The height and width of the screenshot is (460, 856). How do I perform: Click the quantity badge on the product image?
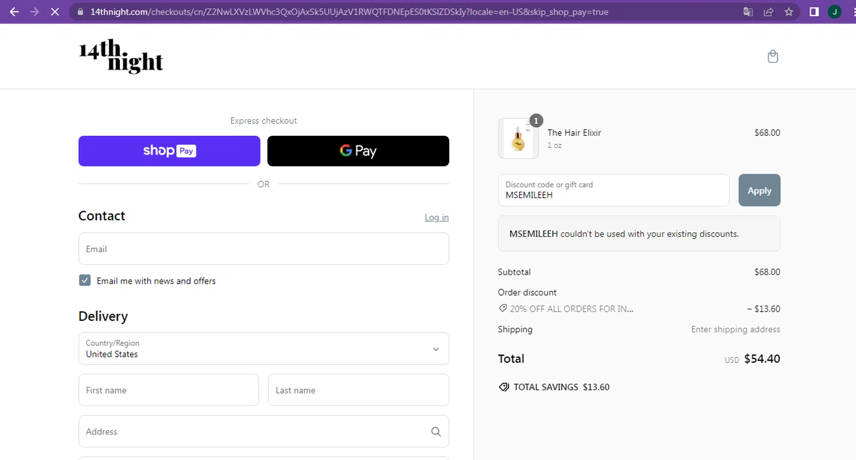pos(536,120)
